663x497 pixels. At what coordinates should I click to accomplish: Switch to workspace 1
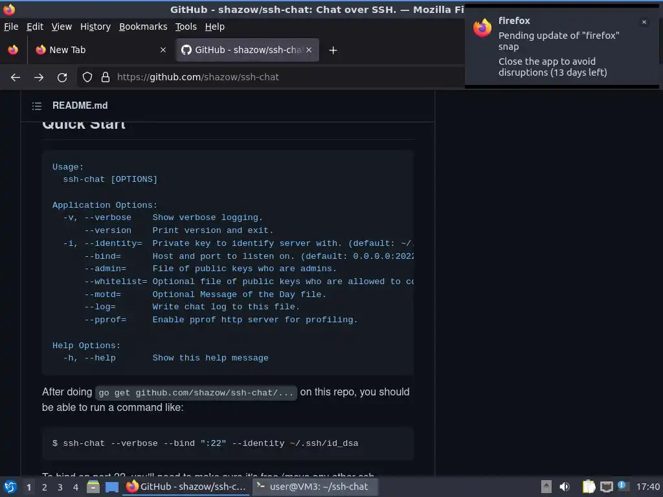28,487
